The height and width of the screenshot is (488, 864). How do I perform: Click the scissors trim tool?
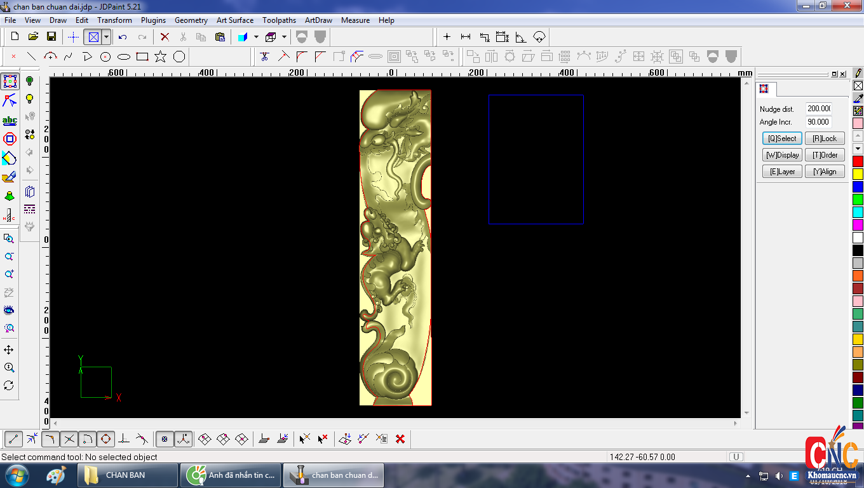tap(265, 57)
